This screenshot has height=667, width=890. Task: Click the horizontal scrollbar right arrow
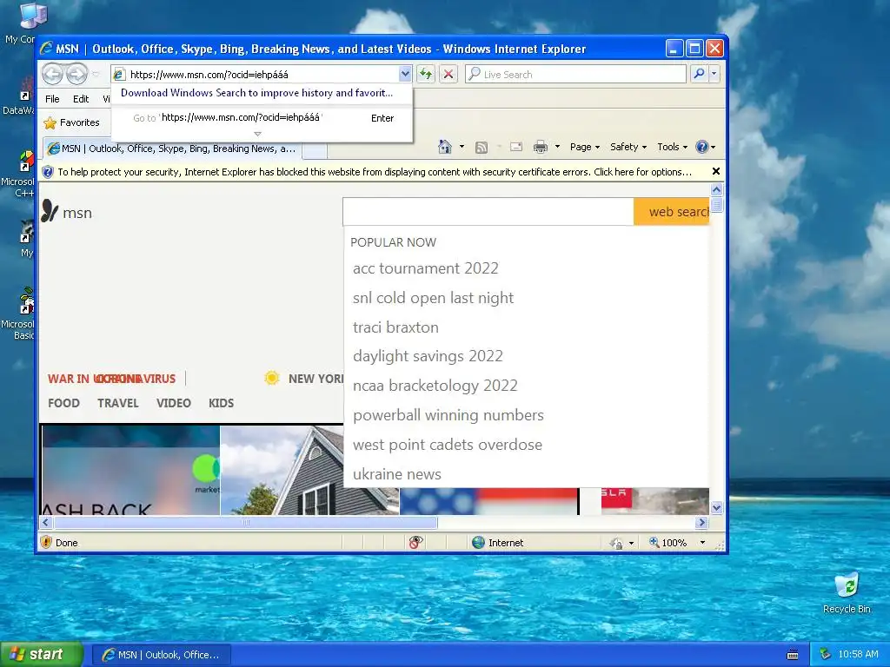(x=702, y=522)
